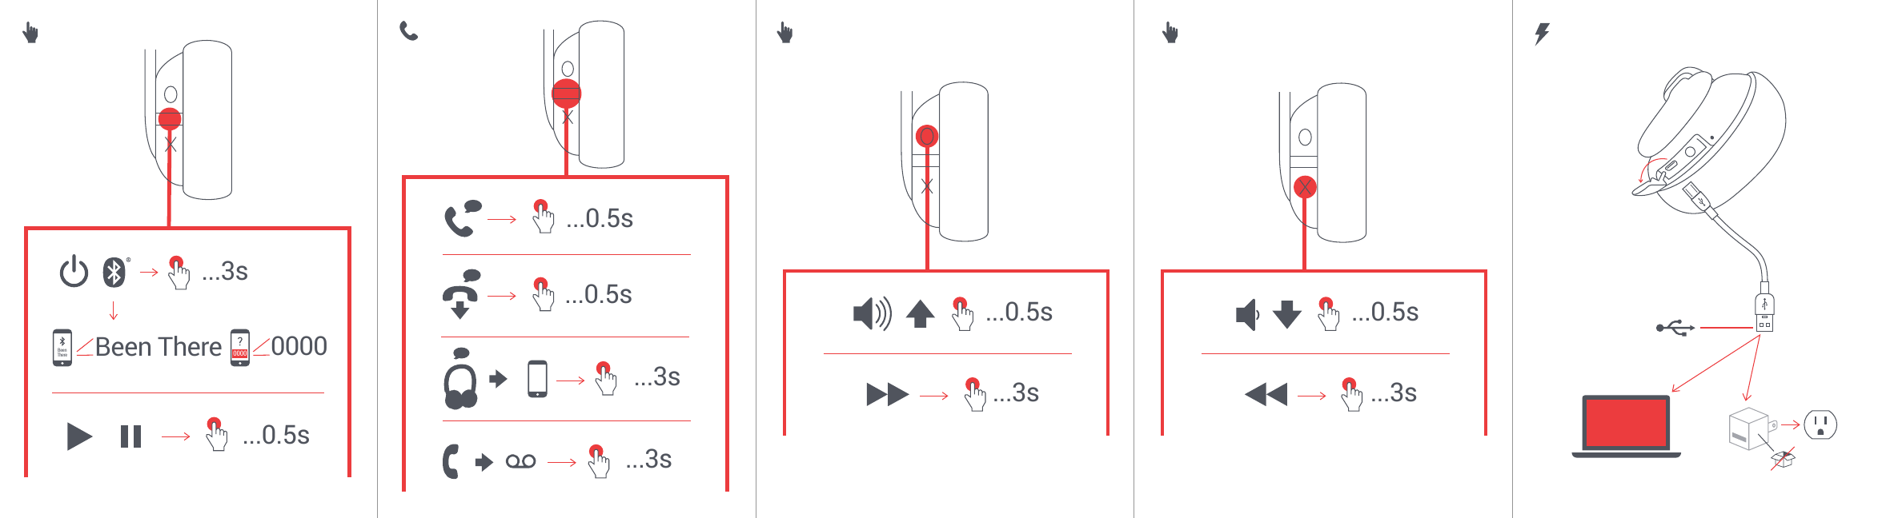
Task: Click the volume down speaker icon
Action: tap(1247, 314)
